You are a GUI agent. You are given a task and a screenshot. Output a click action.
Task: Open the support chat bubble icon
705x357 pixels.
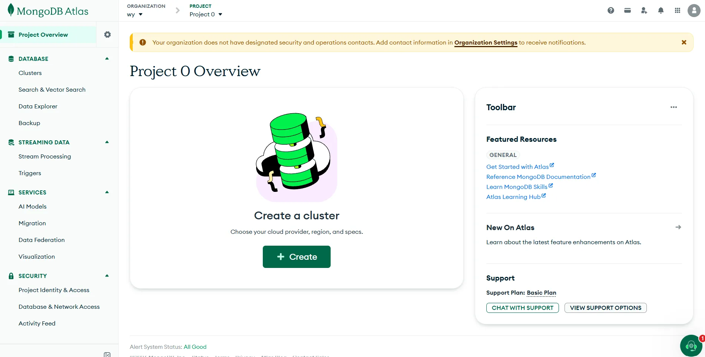coord(691,346)
